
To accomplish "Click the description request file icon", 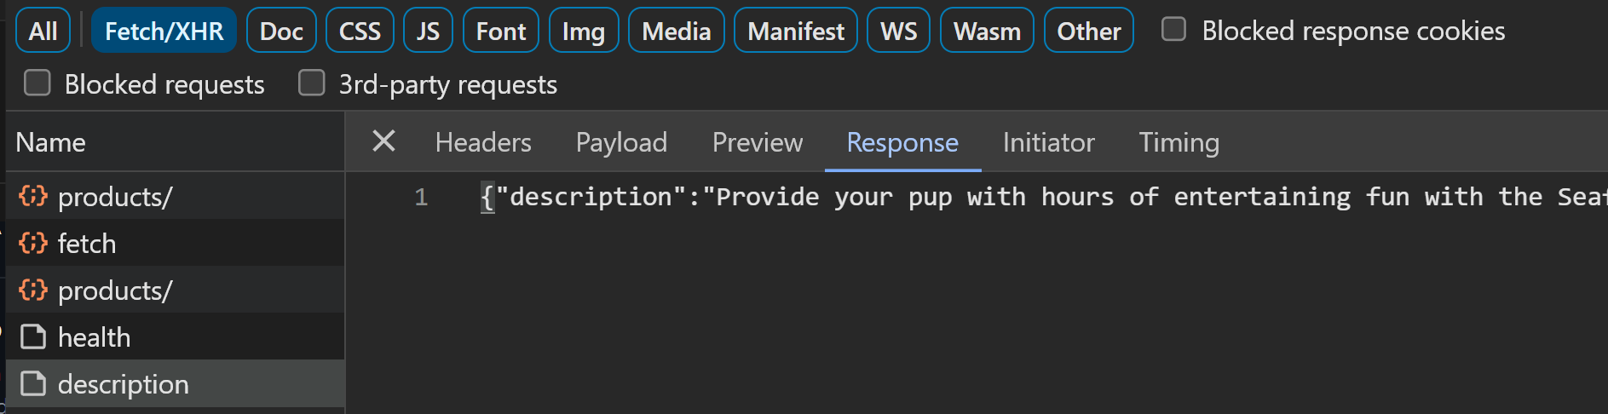I will (x=33, y=383).
